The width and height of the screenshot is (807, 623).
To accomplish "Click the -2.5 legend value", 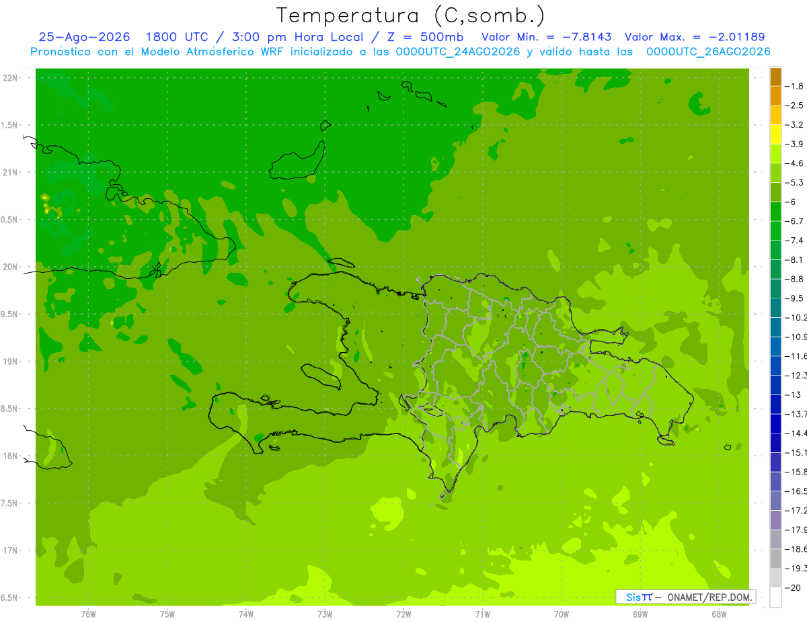I will tap(795, 106).
